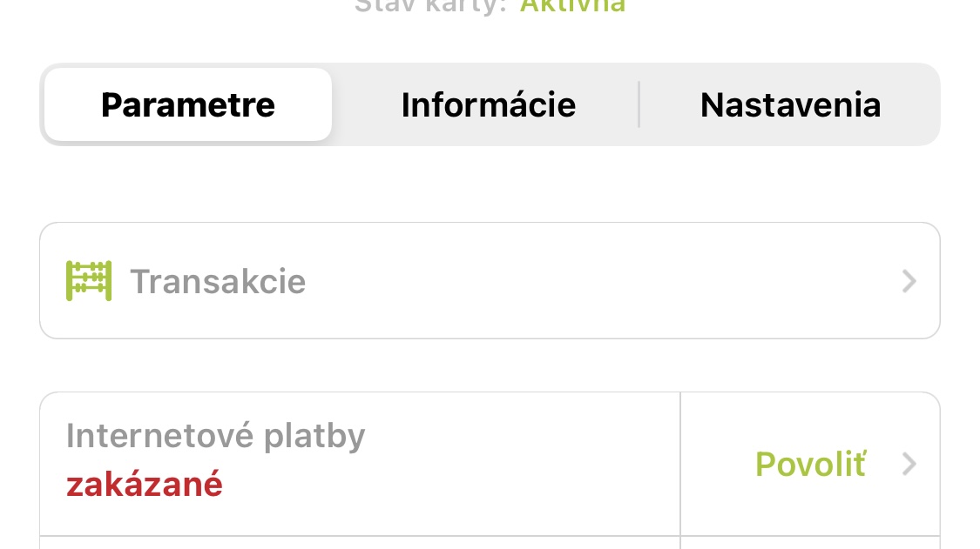
Task: Click white gap between Transakcie and Internetové platby
Action: pos(488,365)
